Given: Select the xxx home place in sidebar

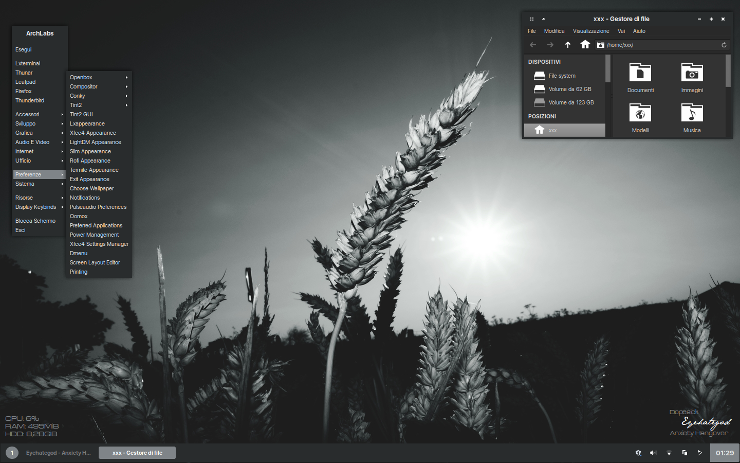Looking at the screenshot, I should [565, 130].
